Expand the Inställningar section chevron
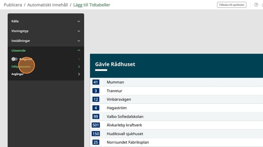The height and width of the screenshot is (147, 263). 79,41
